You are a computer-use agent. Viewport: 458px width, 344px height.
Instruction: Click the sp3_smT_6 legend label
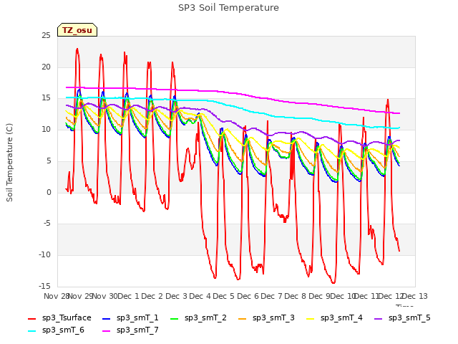(x=63, y=330)
